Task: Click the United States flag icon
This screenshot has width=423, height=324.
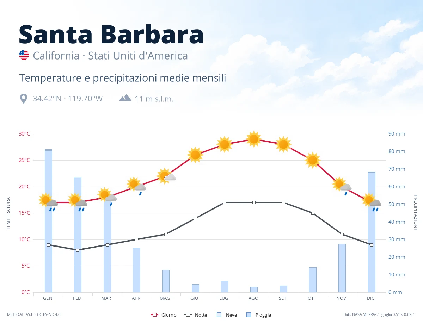Action: pos(24,55)
